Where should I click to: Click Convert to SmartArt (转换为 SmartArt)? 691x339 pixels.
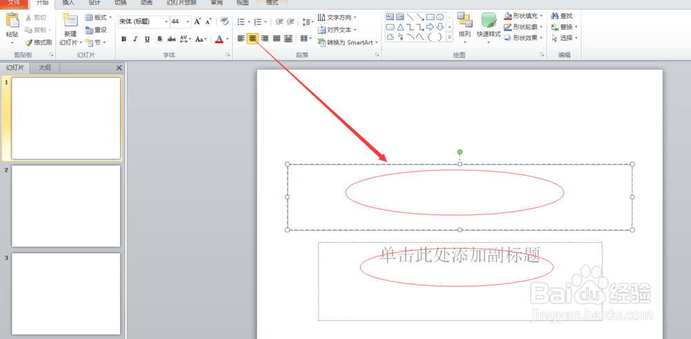point(348,42)
